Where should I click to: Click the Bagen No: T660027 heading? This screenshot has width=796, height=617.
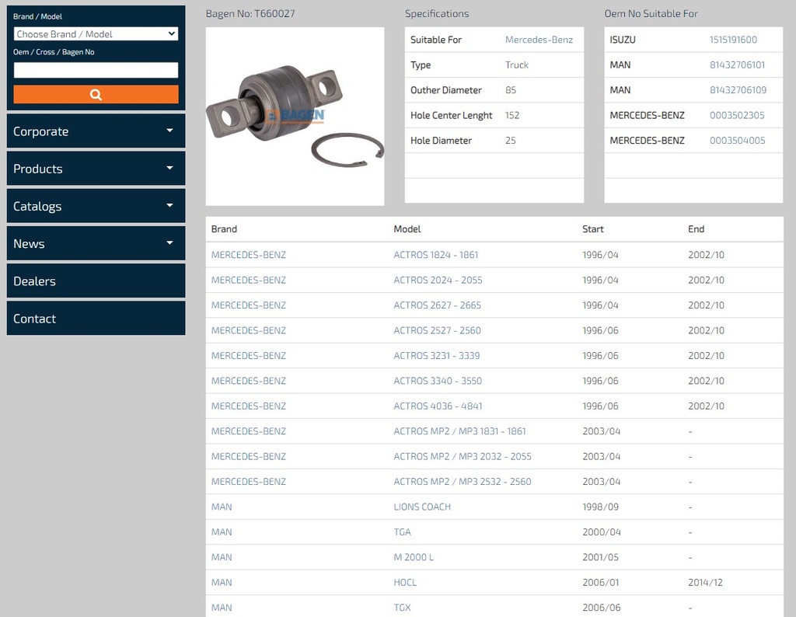[x=250, y=14]
